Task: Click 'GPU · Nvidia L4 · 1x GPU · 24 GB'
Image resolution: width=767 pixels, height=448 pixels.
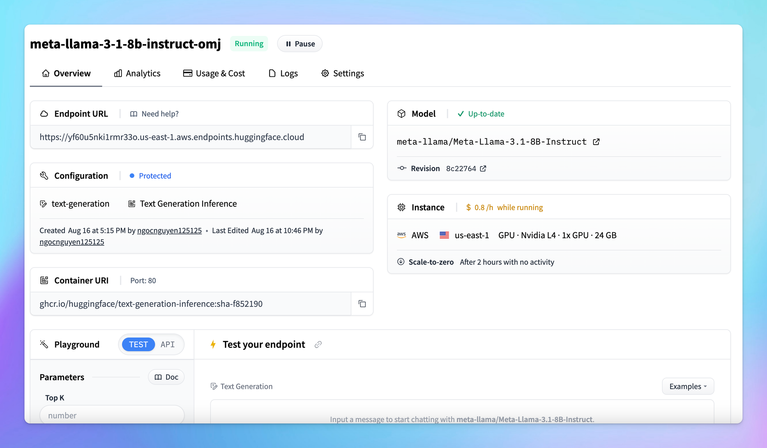Action: coord(557,235)
